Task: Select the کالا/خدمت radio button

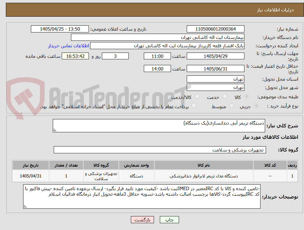Action: tap(197, 96)
